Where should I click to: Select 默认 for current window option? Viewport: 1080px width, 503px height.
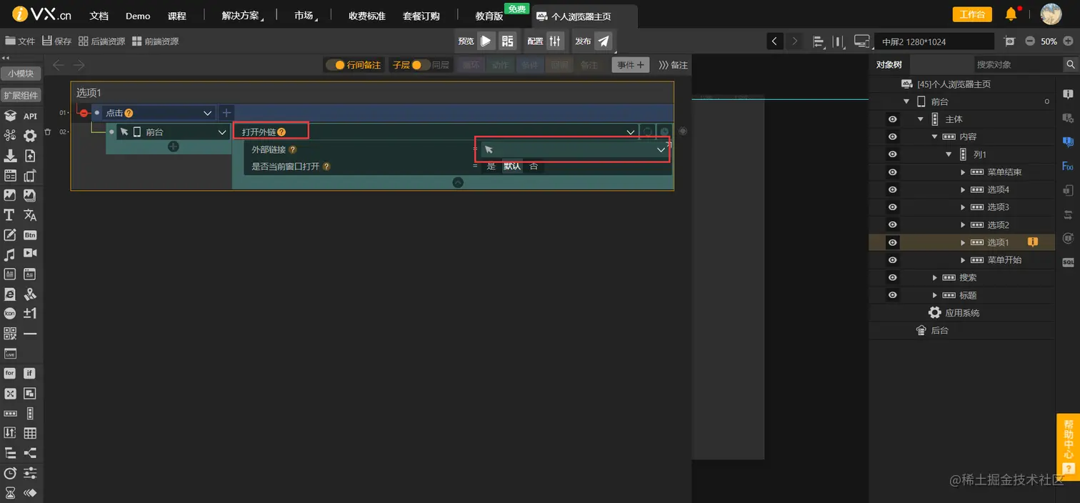point(512,166)
